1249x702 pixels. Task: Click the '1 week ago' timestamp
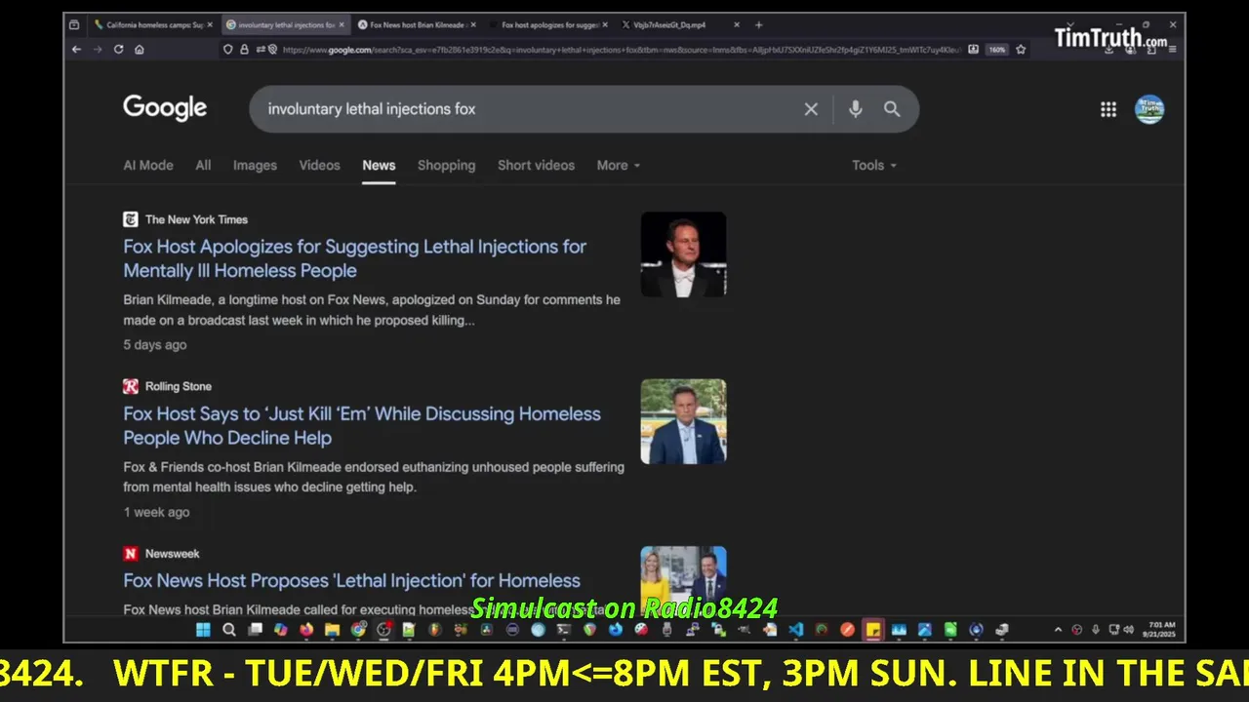coord(156,512)
